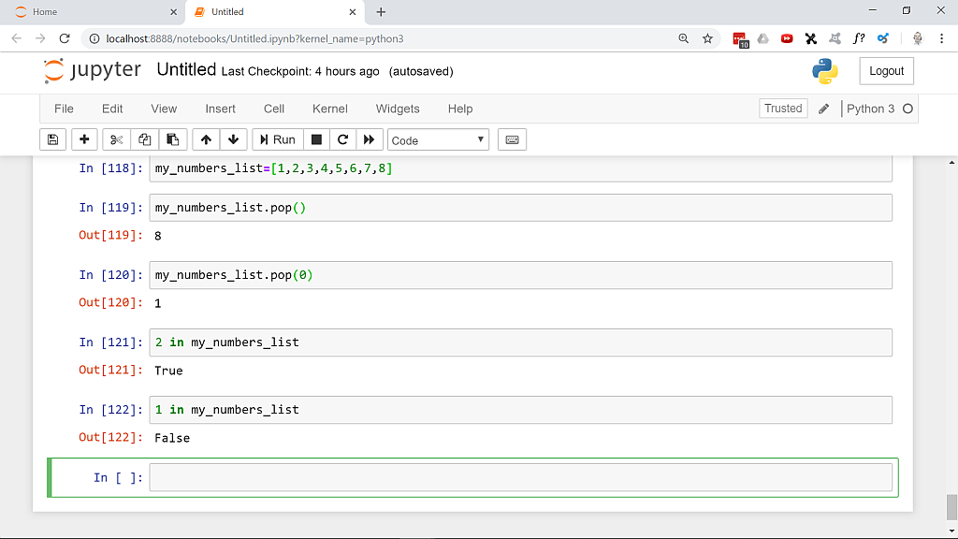Image resolution: width=958 pixels, height=539 pixels.
Task: Click the notebook vertical scrollbar thumb
Action: 951,507
